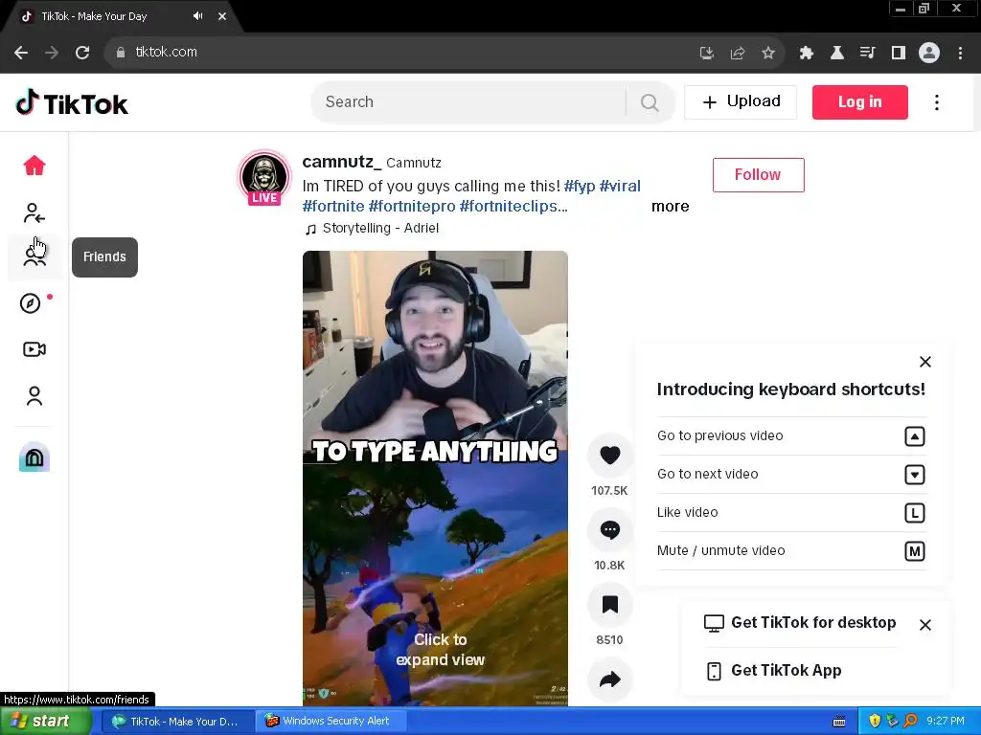Click Go to next video down key
Viewport: 981px width, 735px height.
point(915,475)
